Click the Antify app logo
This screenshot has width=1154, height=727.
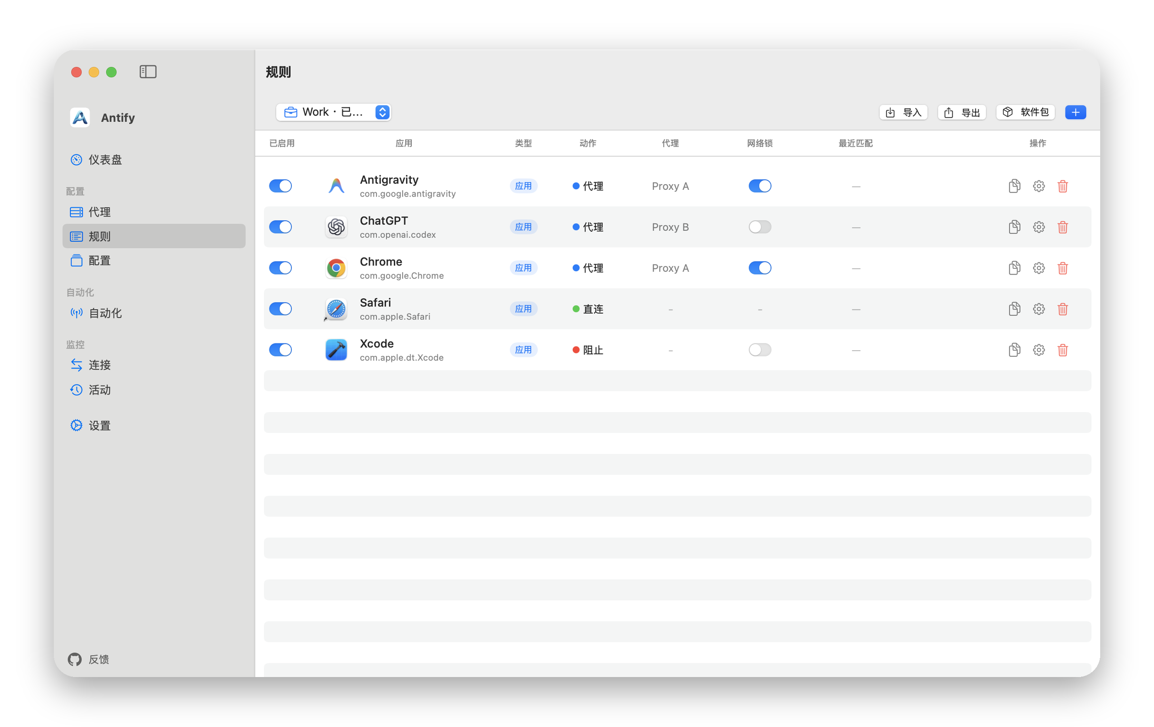pyautogui.click(x=80, y=118)
